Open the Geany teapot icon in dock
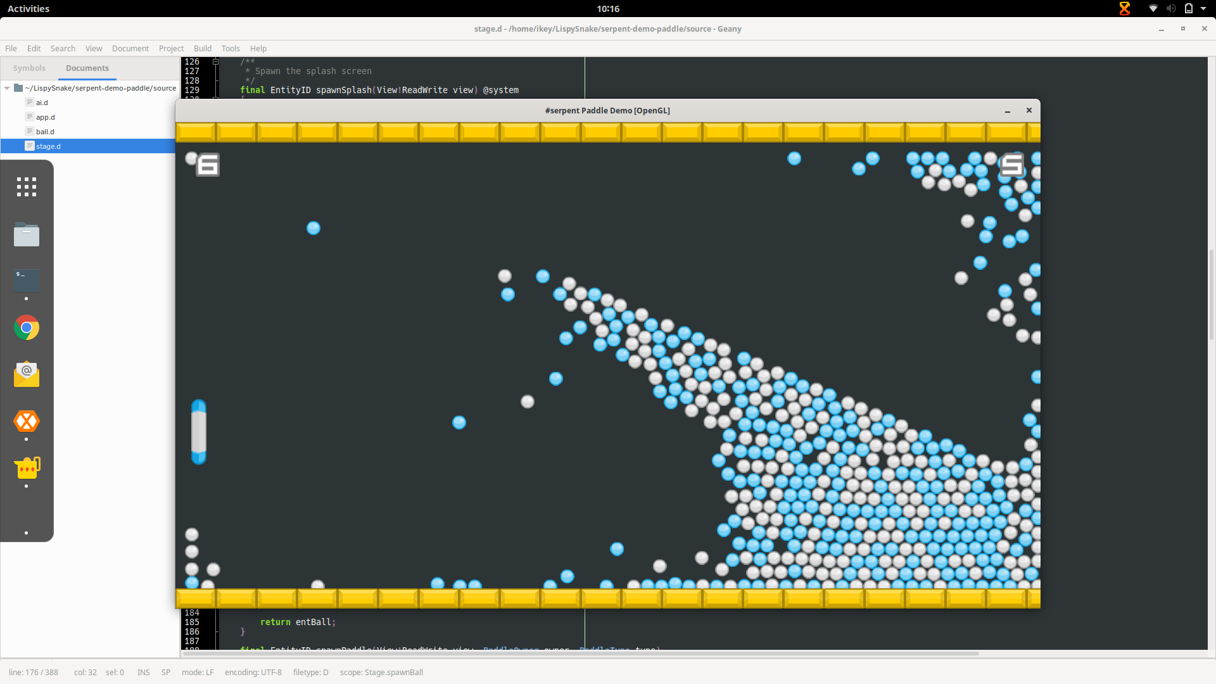This screenshot has height=684, width=1216. tap(27, 468)
